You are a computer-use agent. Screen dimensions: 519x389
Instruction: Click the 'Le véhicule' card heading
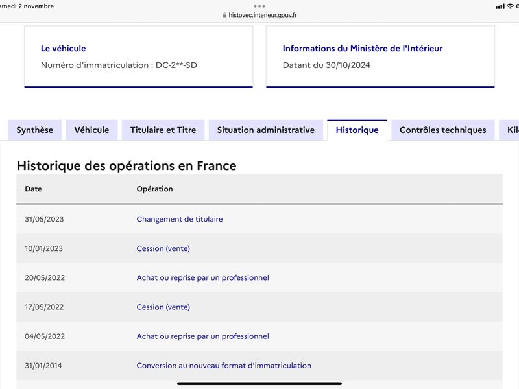point(63,48)
